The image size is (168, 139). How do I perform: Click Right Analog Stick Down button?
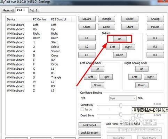pyautogui.click(x=142, y=85)
